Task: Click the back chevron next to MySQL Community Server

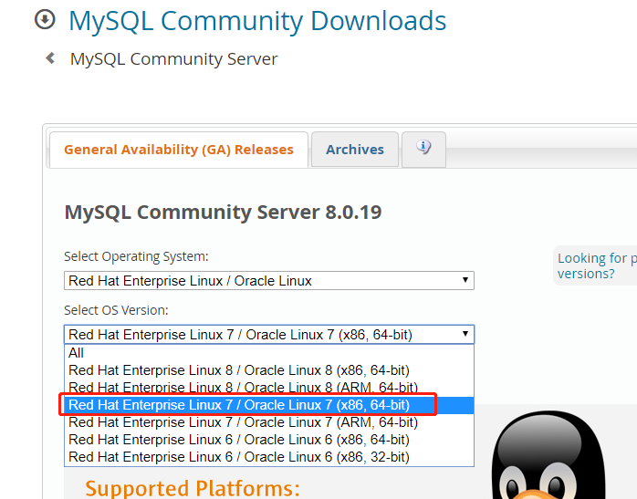Action: click(x=50, y=58)
